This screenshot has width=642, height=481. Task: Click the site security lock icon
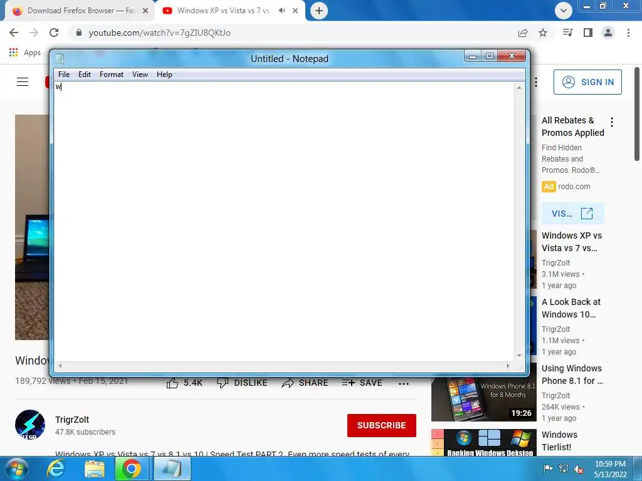click(79, 33)
